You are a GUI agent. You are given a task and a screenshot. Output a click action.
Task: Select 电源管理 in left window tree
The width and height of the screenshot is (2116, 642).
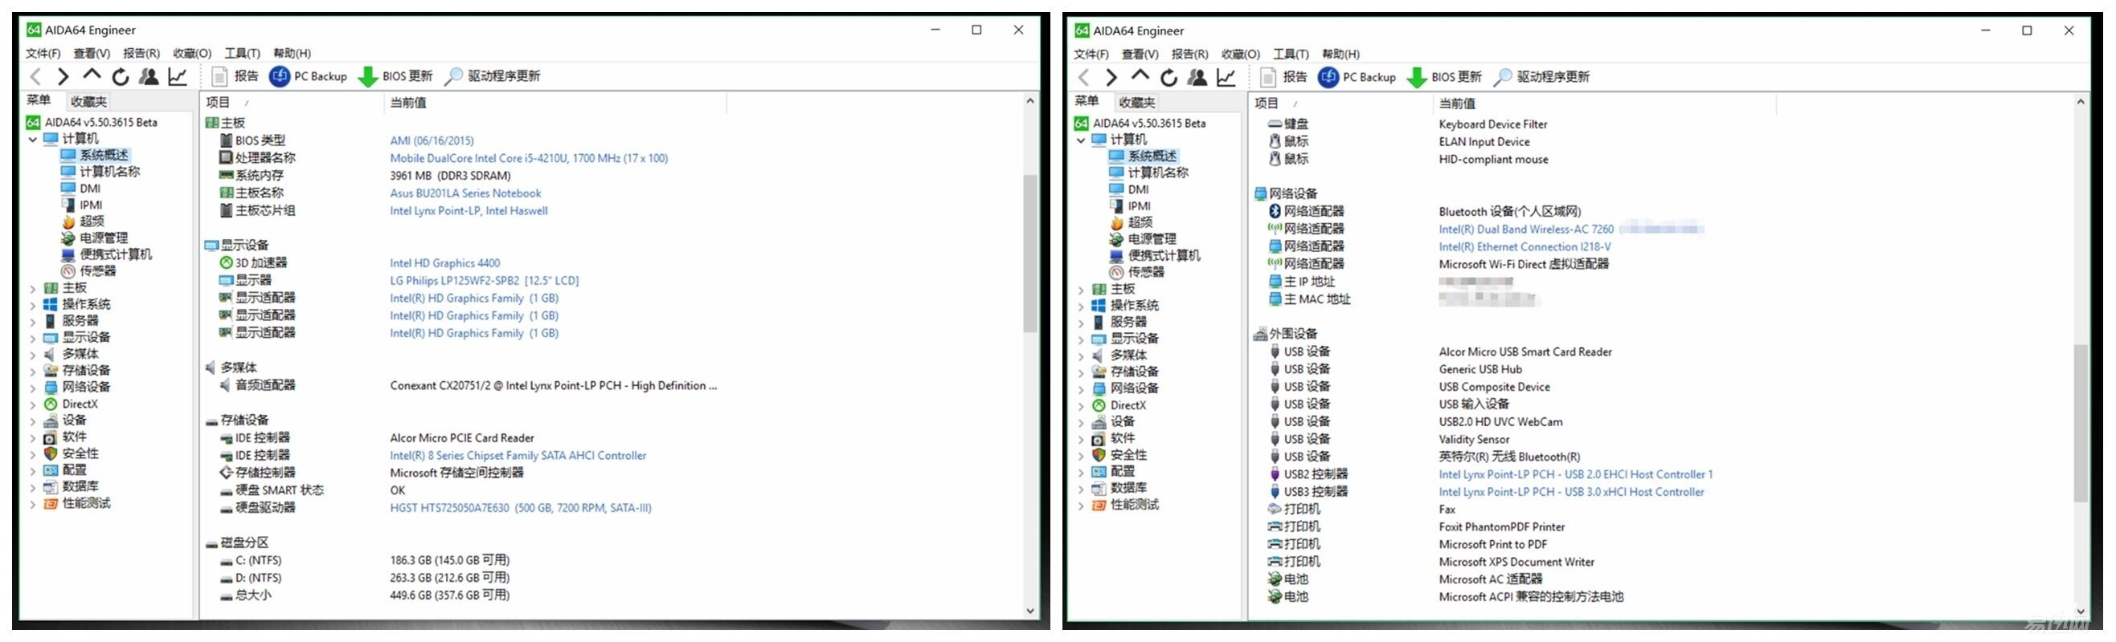pos(104,238)
